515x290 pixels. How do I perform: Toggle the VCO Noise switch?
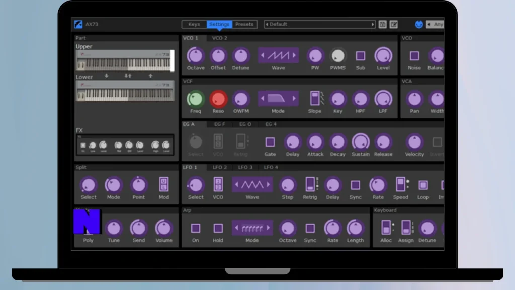414,56
